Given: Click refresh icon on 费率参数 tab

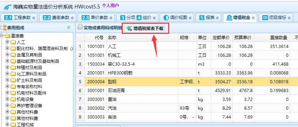Looking at the screenshot, I should click(72, 18).
